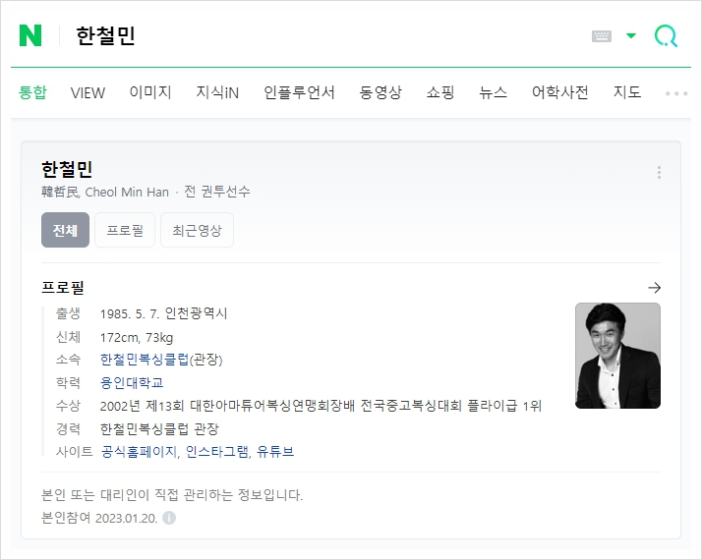Click the info icon beside 본인참여 date
This screenshot has height=560, width=702.
pyautogui.click(x=169, y=518)
